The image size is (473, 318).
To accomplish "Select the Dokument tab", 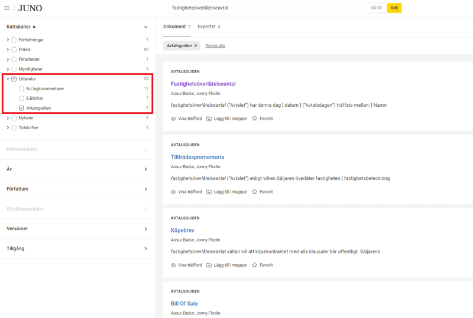I will [x=176, y=27].
